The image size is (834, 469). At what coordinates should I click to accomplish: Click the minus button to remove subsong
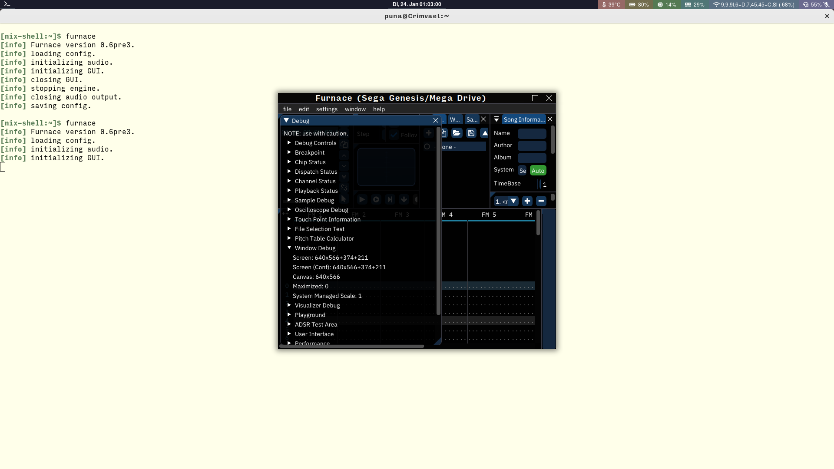541,201
